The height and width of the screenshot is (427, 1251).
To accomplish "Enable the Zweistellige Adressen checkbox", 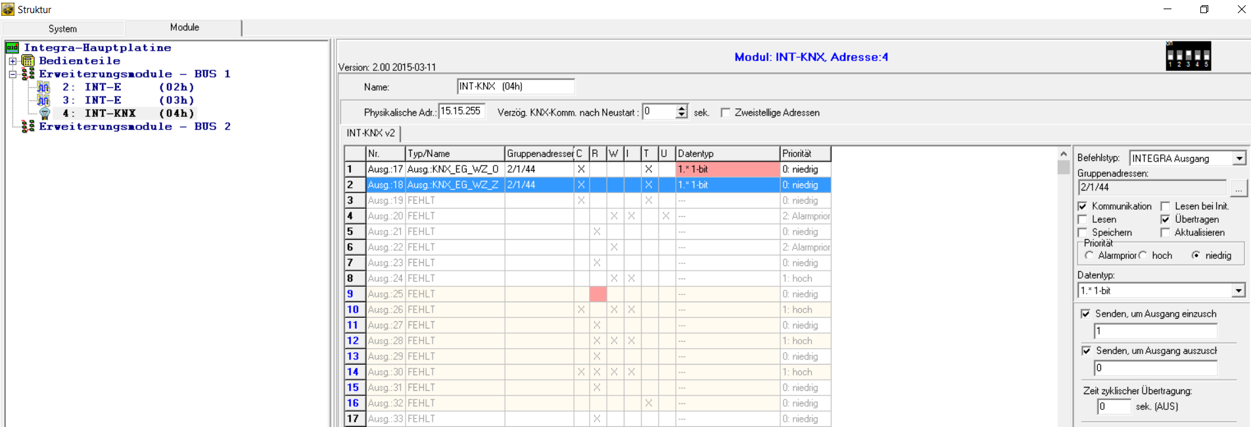I will pyautogui.click(x=726, y=112).
